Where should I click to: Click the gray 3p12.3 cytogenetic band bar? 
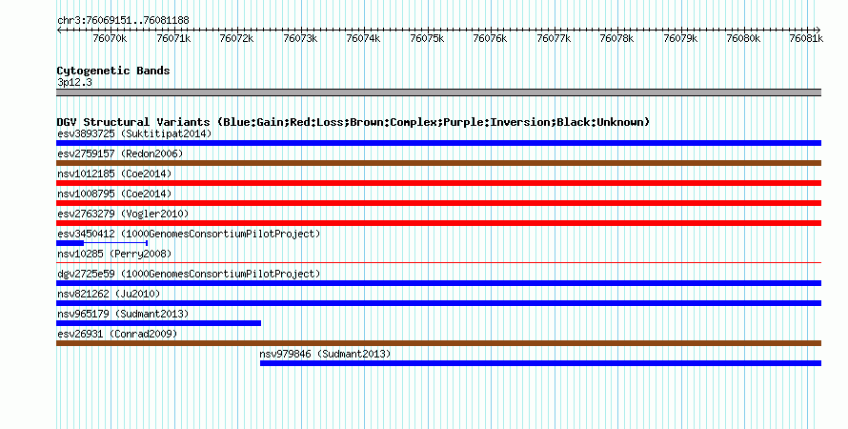point(438,92)
